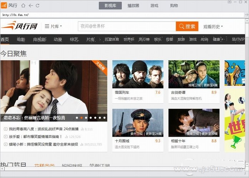Click the Funshion orange logo icon in title bar
This screenshot has height=178, width=249.
coord(4,5)
